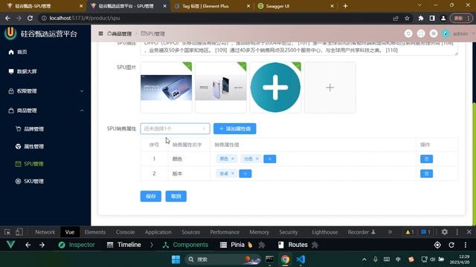
Task: Open the browser extensions puzzle icon
Action: tap(421, 18)
